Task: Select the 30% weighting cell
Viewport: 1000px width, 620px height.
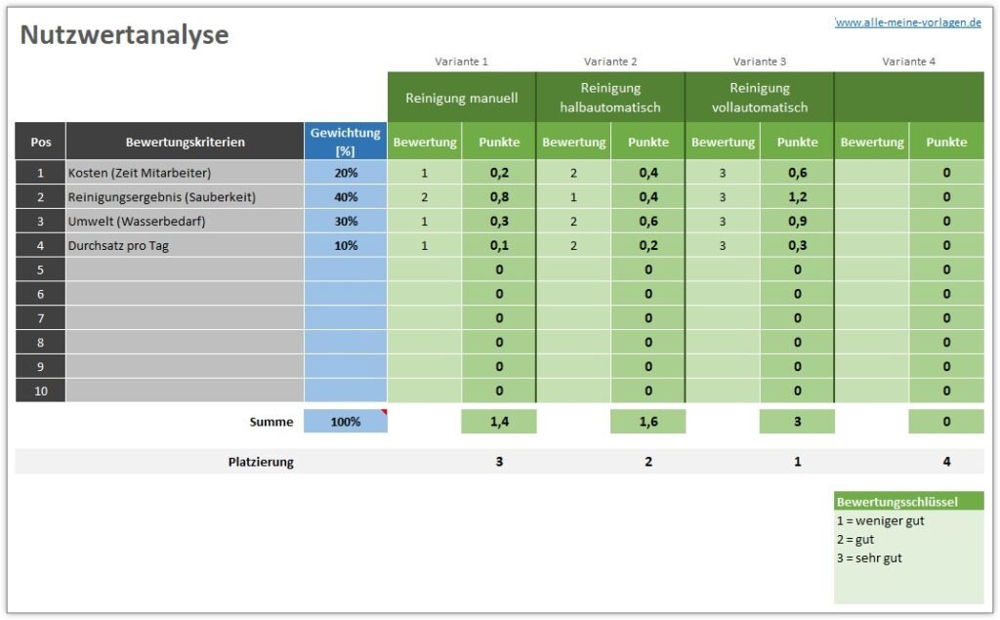Action: [345, 222]
